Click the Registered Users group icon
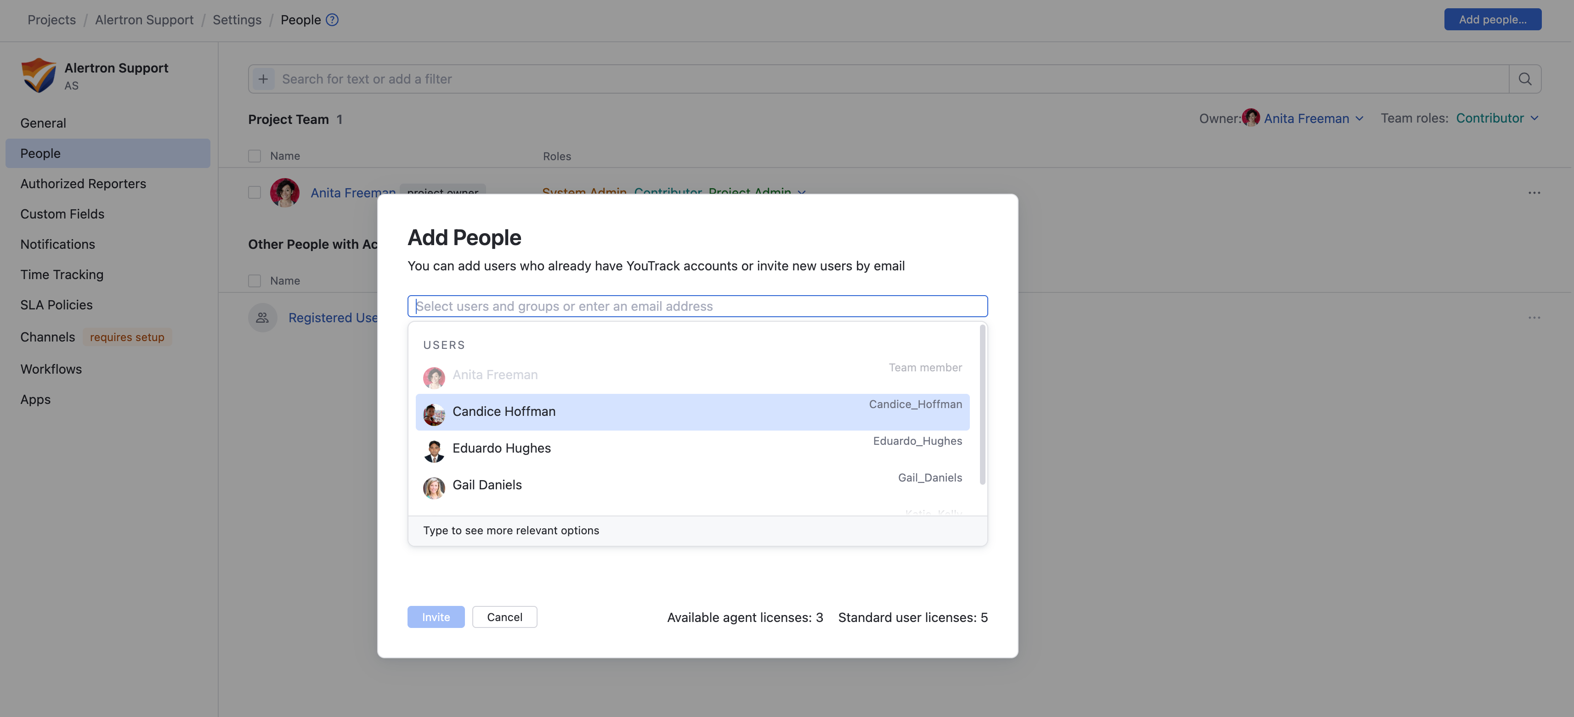The width and height of the screenshot is (1574, 717). click(263, 318)
